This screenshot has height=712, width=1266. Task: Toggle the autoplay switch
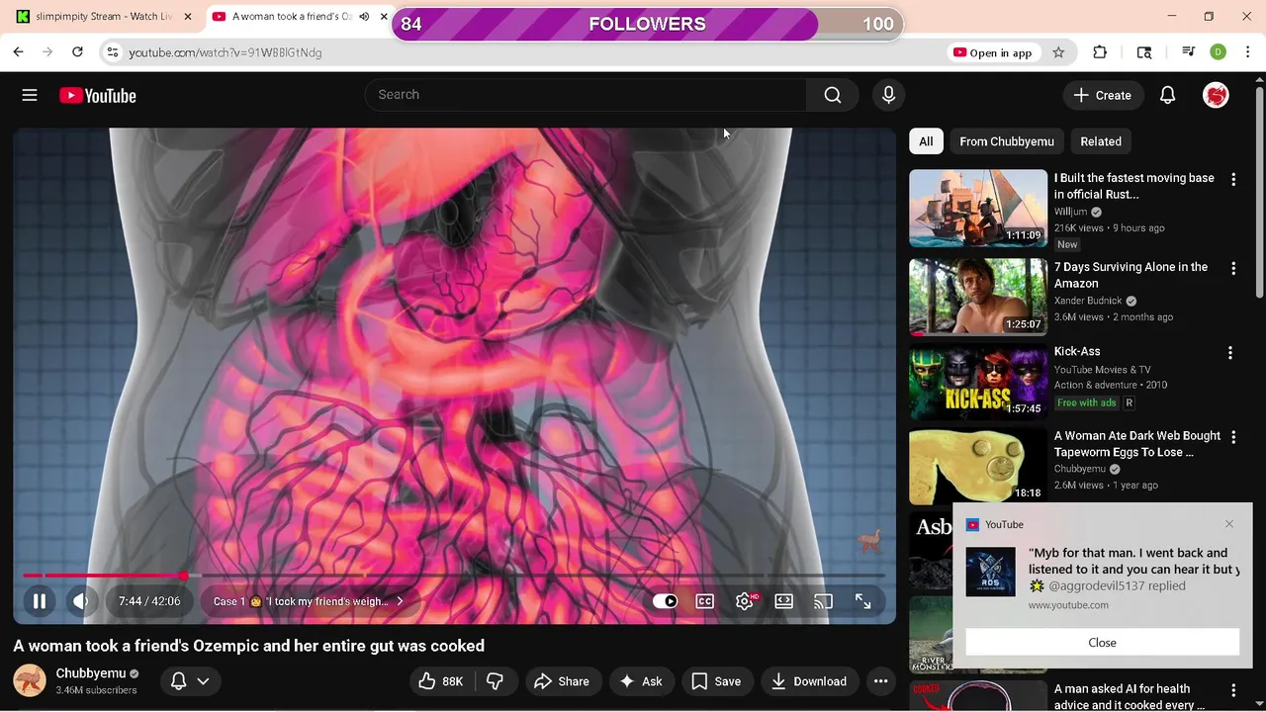[x=665, y=601]
